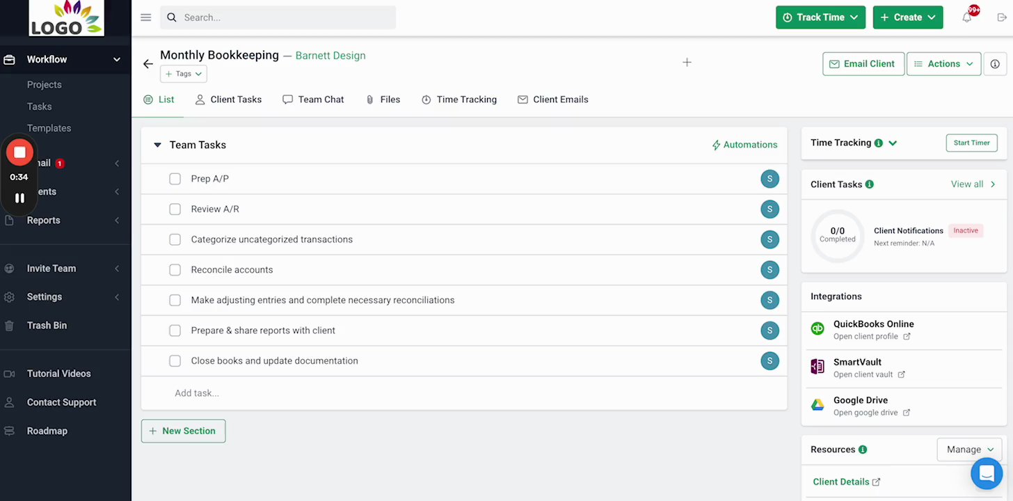The image size is (1013, 501).
Task: Check the Prep A/P task checkbox
Action: click(x=175, y=179)
